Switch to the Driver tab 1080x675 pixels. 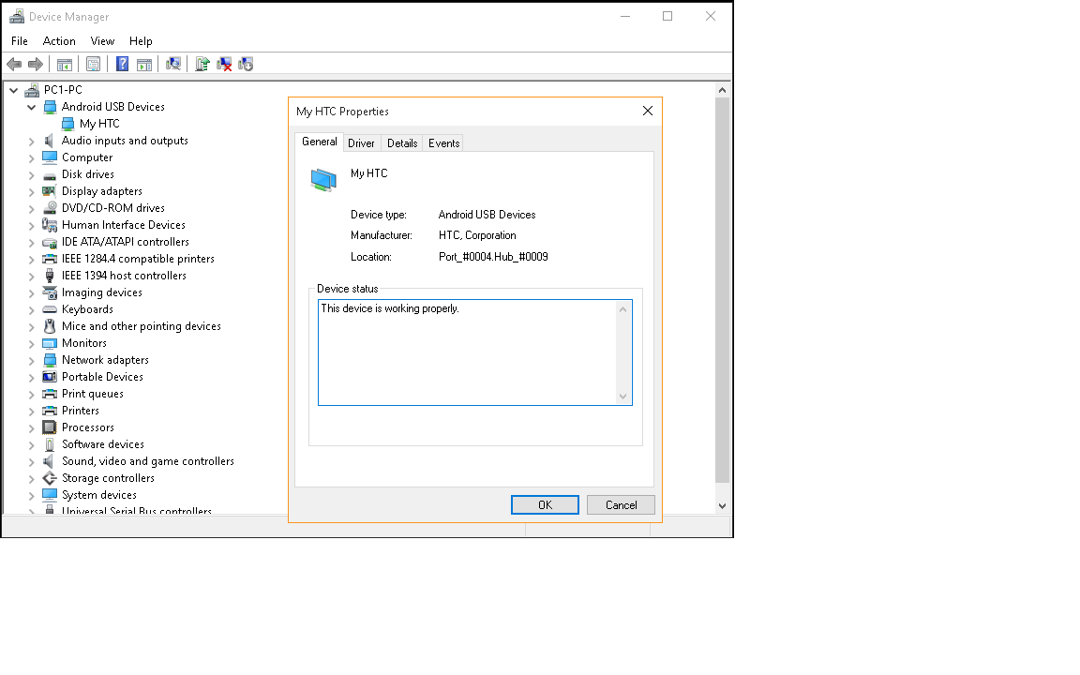[x=361, y=143]
